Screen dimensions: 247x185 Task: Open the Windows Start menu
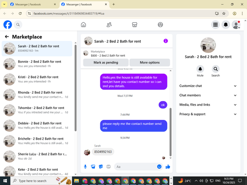coord(5,181)
